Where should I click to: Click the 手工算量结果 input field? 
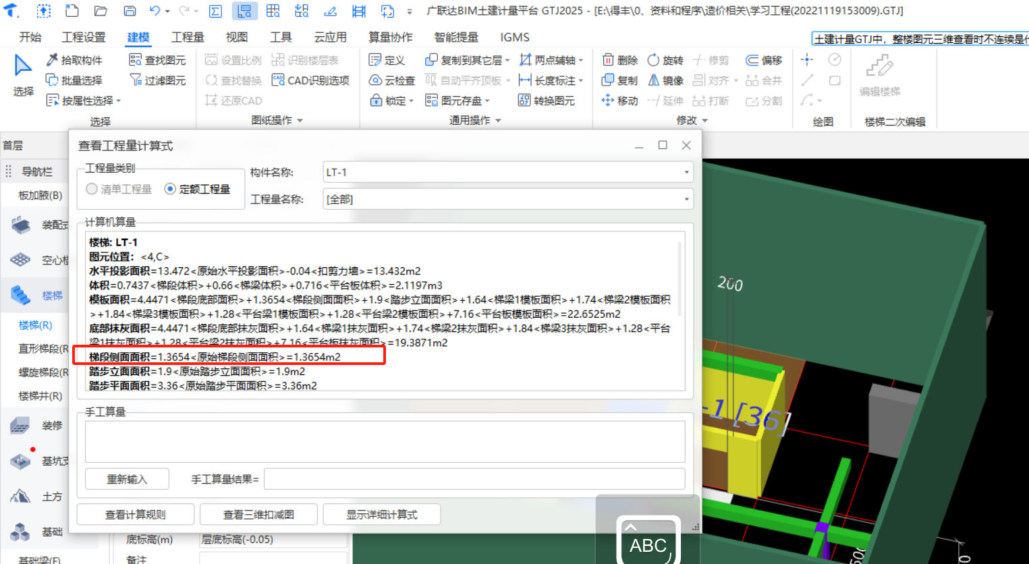(474, 479)
